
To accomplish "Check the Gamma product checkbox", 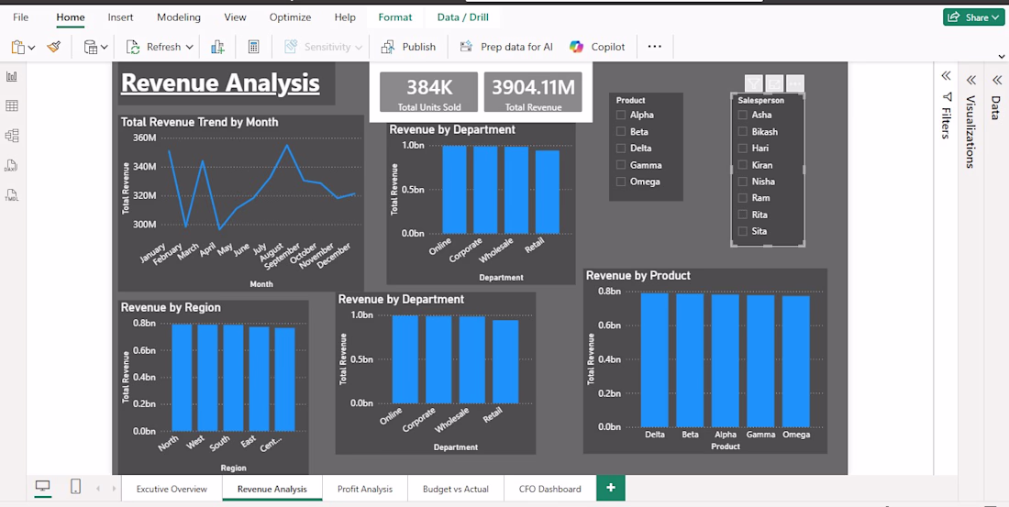I will tap(621, 165).
